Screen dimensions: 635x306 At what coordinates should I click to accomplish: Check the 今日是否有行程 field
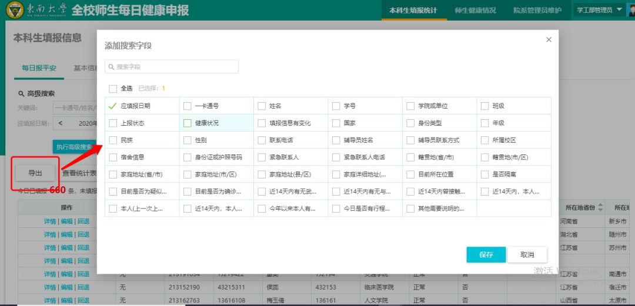click(336, 209)
